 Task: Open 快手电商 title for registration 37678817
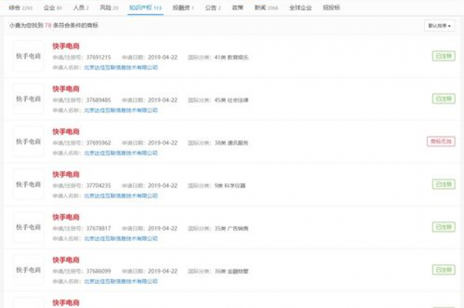click(66, 217)
